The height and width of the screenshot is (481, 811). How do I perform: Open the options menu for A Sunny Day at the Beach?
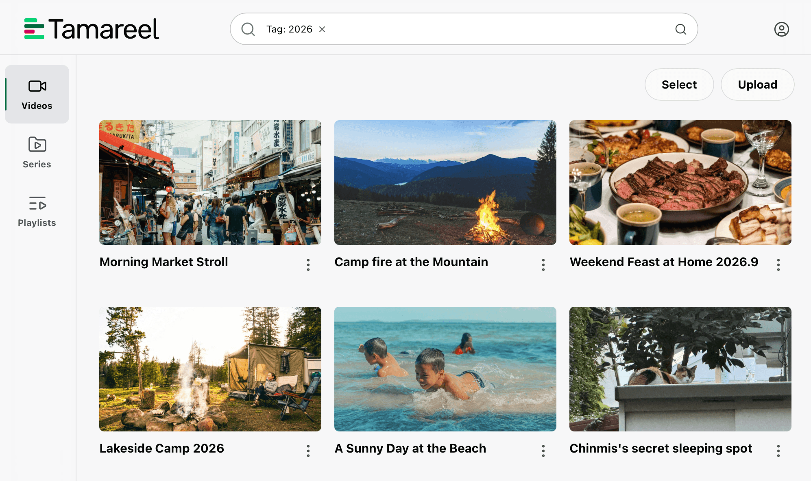[543, 451]
